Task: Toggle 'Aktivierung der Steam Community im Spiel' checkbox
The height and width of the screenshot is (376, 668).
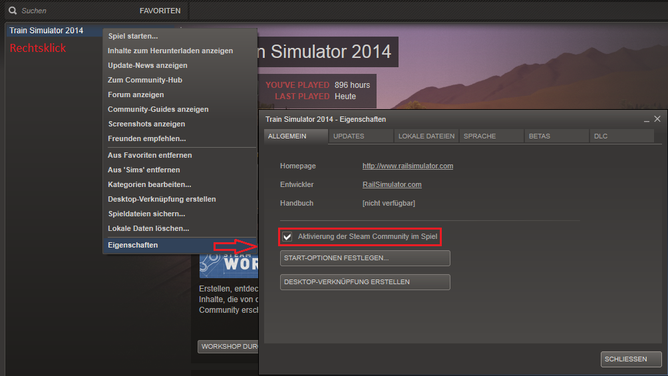Action: [x=287, y=237]
